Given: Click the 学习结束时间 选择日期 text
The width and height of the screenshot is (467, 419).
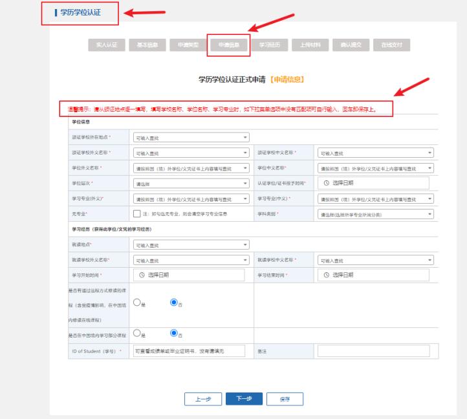Looking at the screenshot, I should pos(343,275).
